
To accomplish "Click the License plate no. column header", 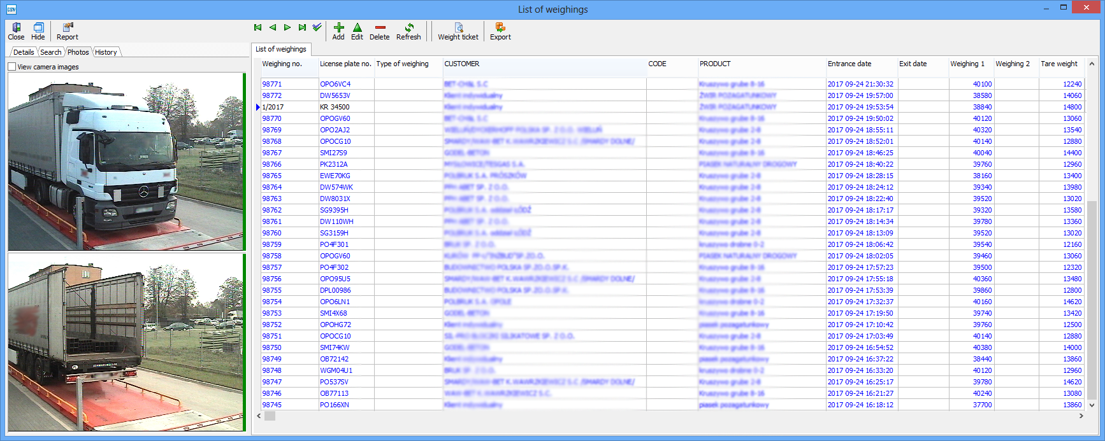I will [x=345, y=64].
